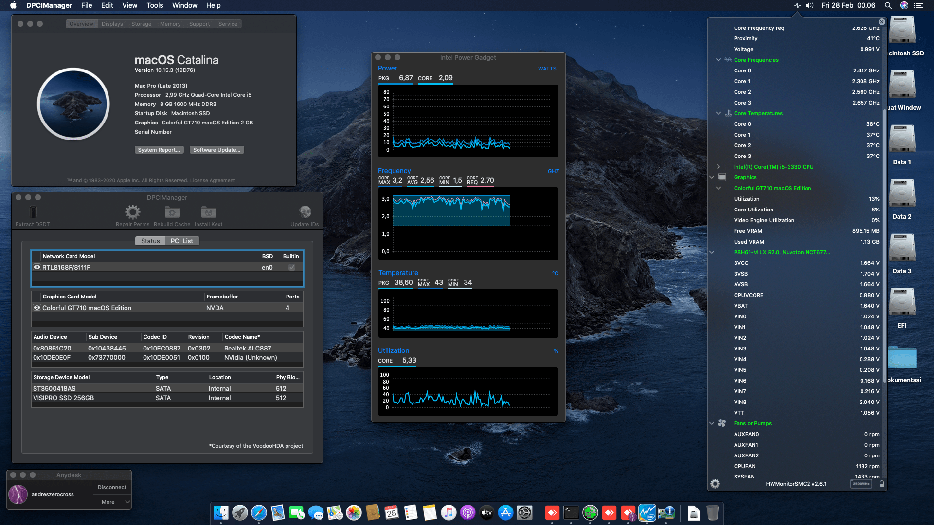
Task: Open Finder from the Dock
Action: [221, 512]
